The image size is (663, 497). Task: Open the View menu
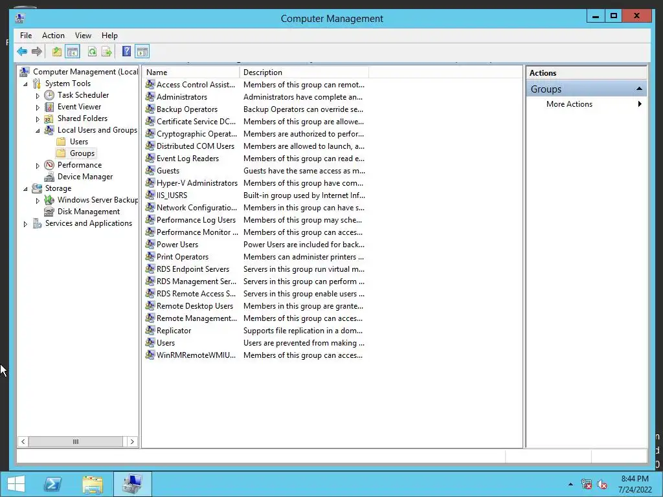pos(83,36)
